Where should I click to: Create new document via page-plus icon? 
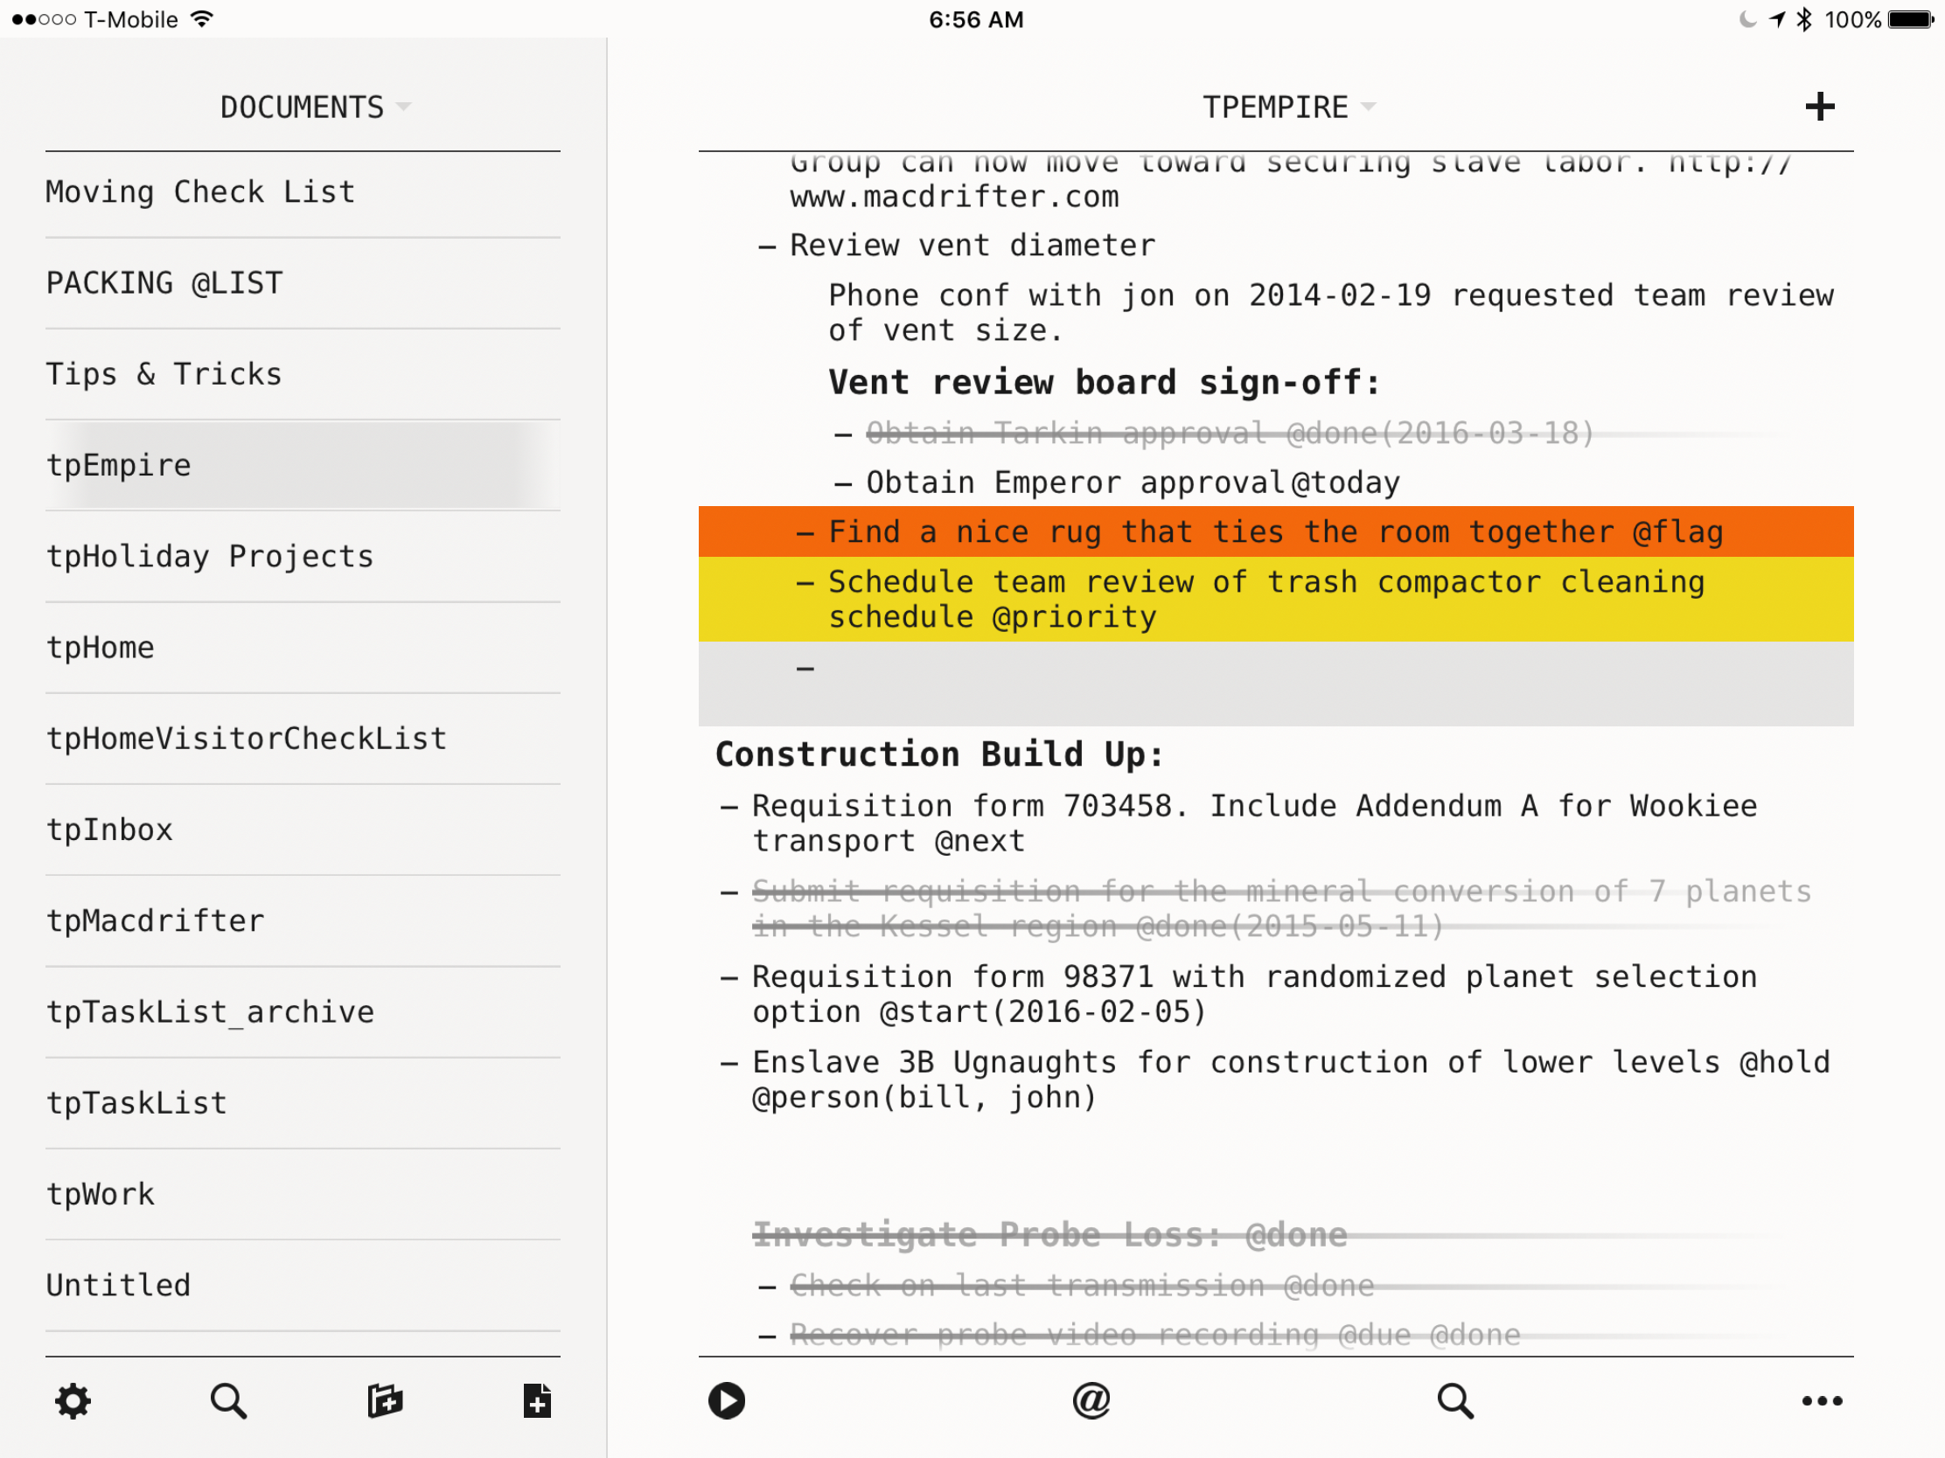point(537,1401)
